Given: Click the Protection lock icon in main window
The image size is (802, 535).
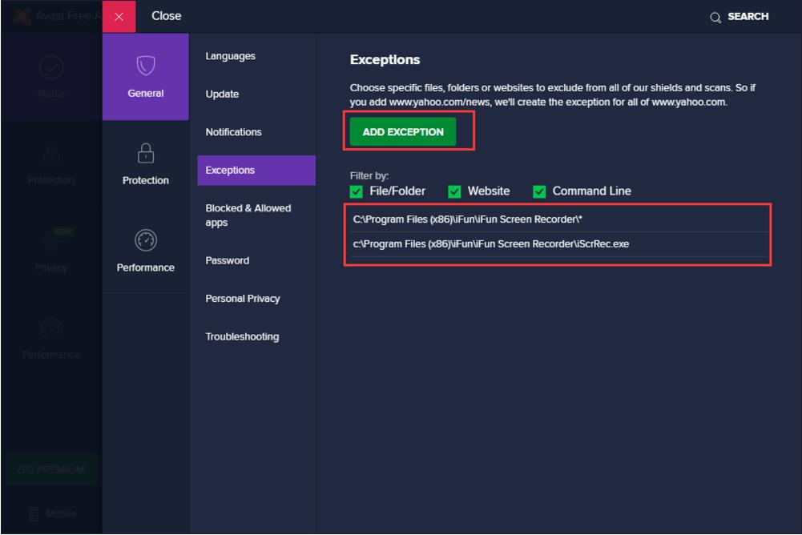Looking at the screenshot, I should click(x=51, y=154).
